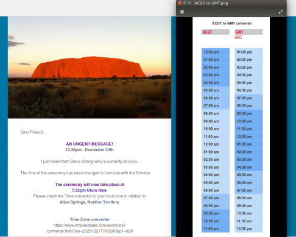Select the 07:00 pm ACDT time cell
This screenshot has height=237, width=296.
coord(216,198)
